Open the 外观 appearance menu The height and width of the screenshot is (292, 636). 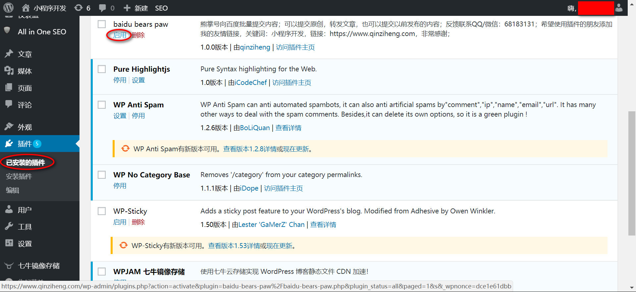[x=25, y=127]
